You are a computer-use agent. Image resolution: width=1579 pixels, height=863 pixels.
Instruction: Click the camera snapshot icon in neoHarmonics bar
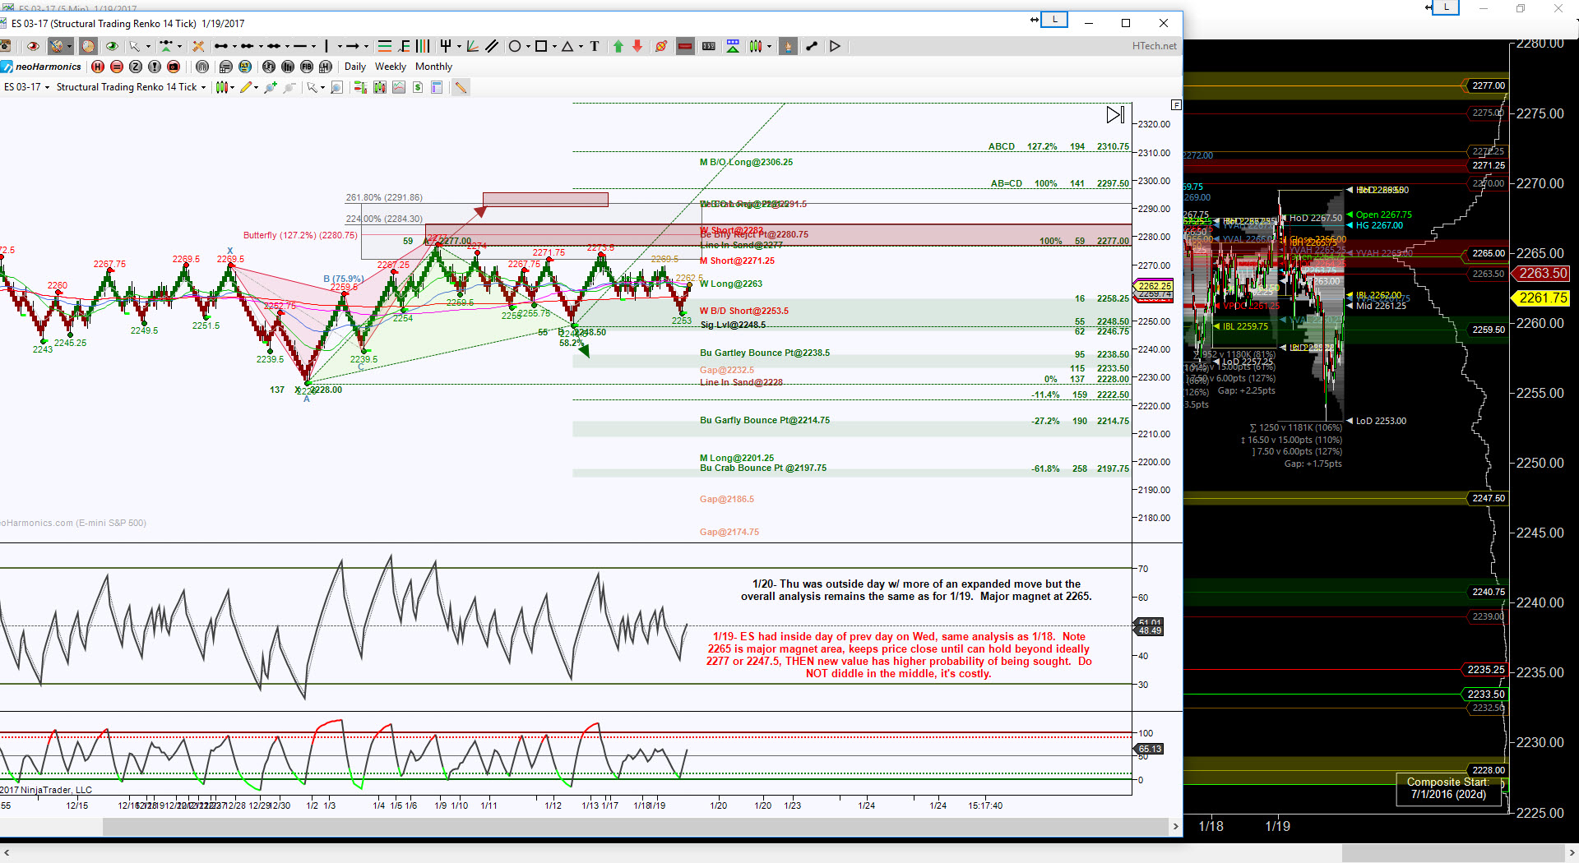tap(174, 67)
